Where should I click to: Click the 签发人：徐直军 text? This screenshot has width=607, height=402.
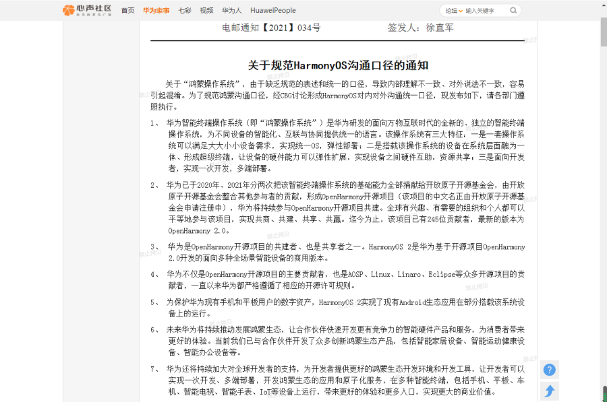pos(420,28)
